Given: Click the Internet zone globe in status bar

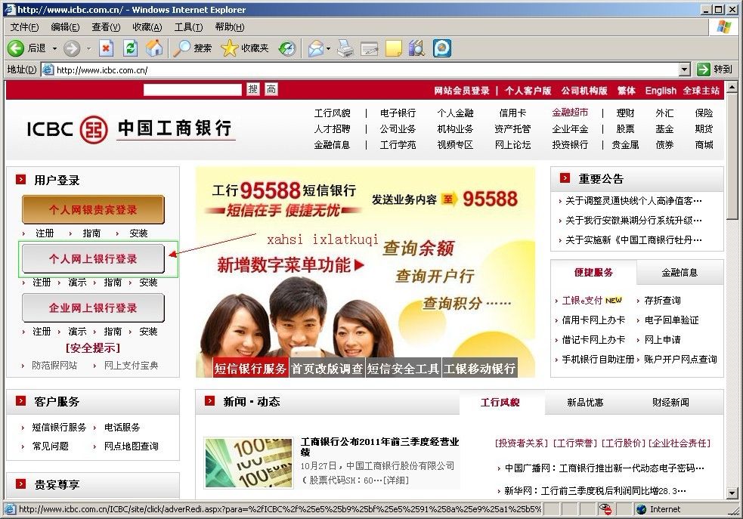Looking at the screenshot, I should [641, 509].
